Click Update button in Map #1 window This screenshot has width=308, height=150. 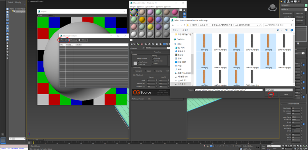50,15
